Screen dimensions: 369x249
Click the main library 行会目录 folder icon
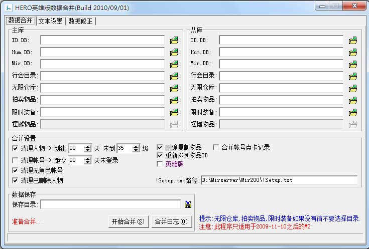pos(174,77)
